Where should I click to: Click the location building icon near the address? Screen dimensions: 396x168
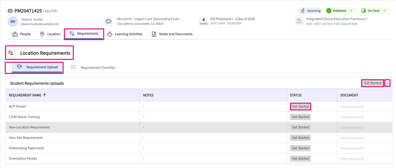coord(108,21)
